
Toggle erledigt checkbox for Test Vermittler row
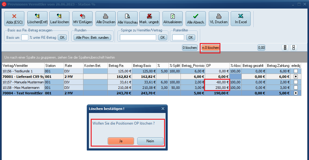(x=296, y=93)
